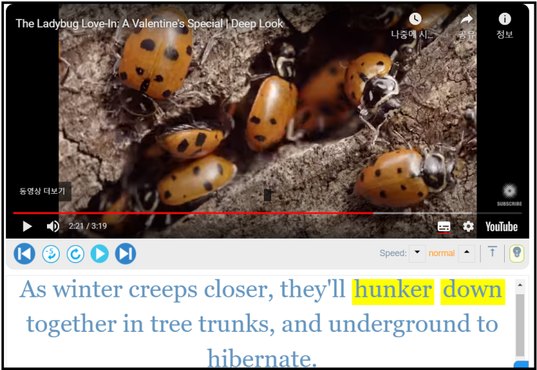The image size is (537, 370).
Task: Click the 동영상 더보기 button
Action: 42,191
